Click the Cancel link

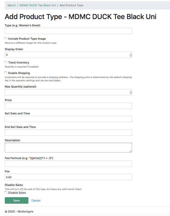36,200
